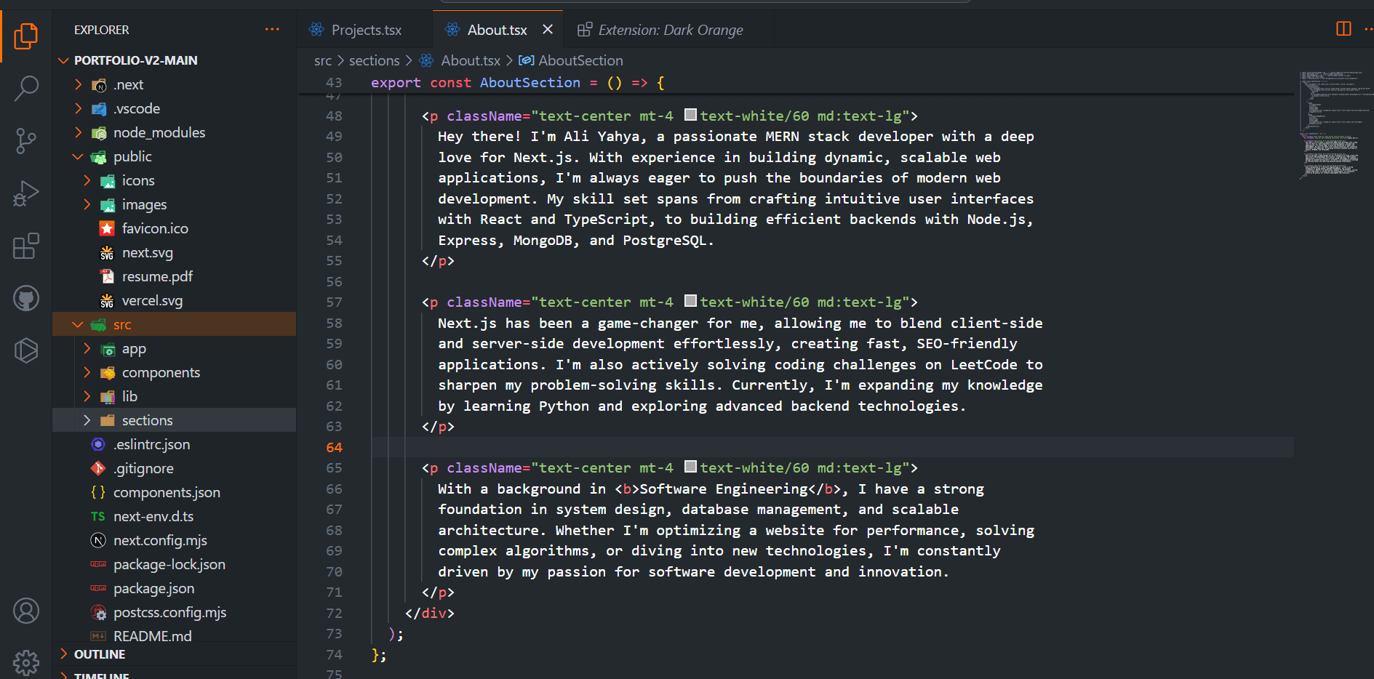Viewport: 1374px width, 679px height.
Task: Click the braces icon of components.json
Action: [x=98, y=492]
